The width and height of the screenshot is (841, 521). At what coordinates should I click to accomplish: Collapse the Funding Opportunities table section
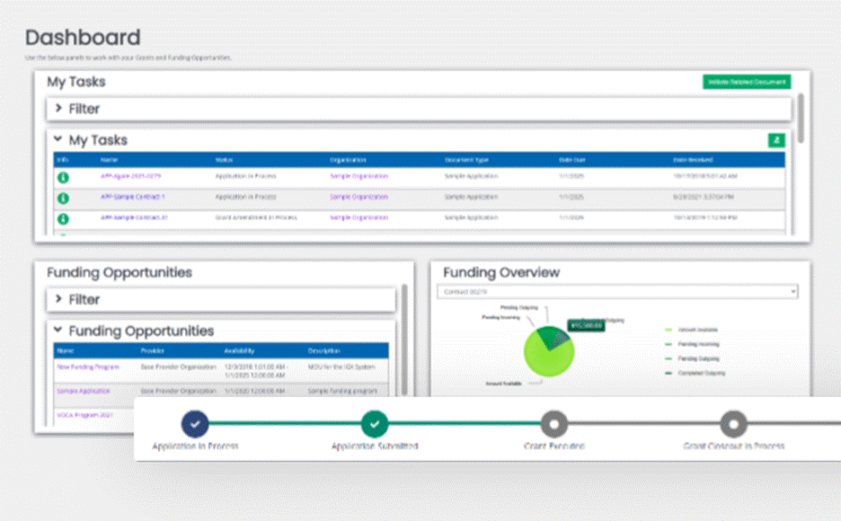58,331
